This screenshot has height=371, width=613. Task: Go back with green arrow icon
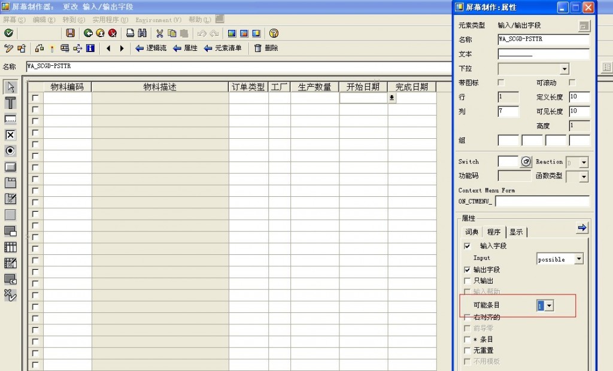tap(88, 34)
